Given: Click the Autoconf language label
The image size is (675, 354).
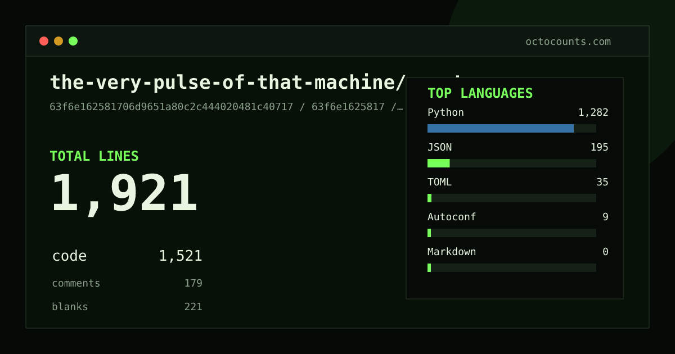Looking at the screenshot, I should tap(452, 217).
